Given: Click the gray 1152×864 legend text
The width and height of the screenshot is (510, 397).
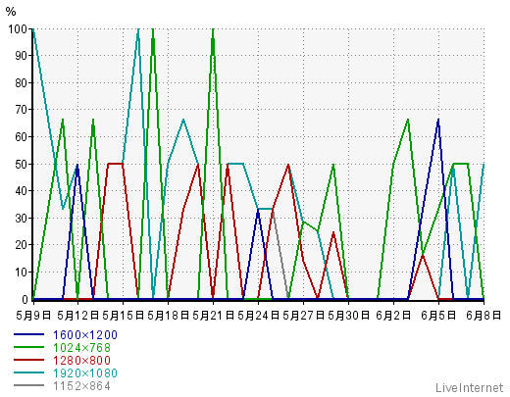Looking at the screenshot, I should pos(81,386).
